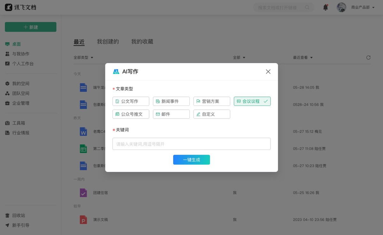The width and height of the screenshot is (383, 235).
Task: Click the 关键词 keyword input field
Action: (x=191, y=144)
